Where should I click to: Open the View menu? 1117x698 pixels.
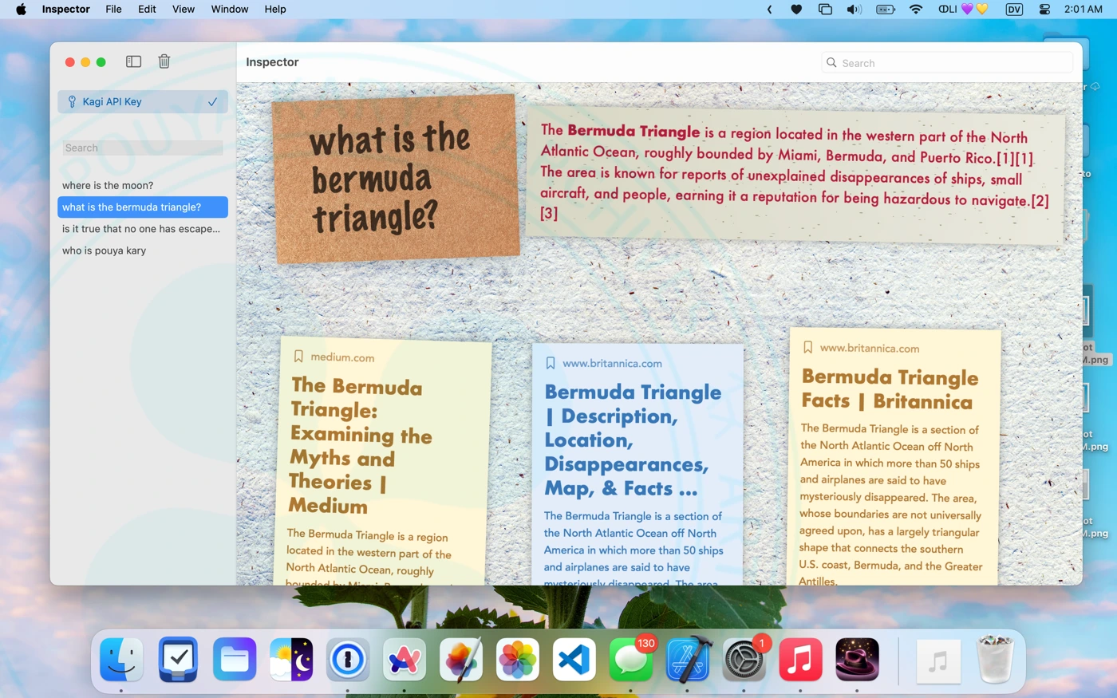tap(183, 10)
